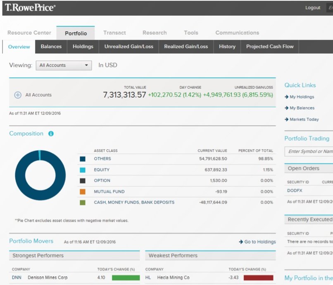Open Projected Cash Flow sub-tab
The width and height of the screenshot is (333, 285).
[270, 47]
